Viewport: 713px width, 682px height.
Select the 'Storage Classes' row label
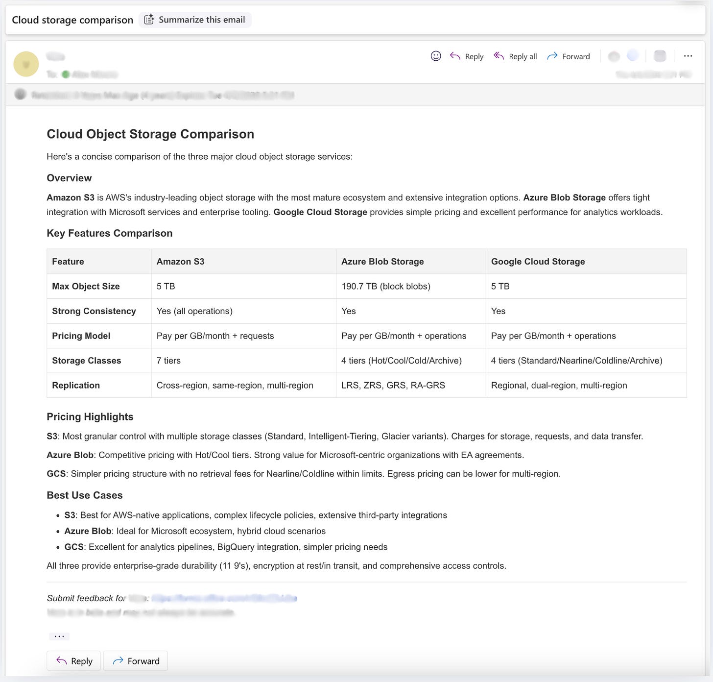(87, 361)
